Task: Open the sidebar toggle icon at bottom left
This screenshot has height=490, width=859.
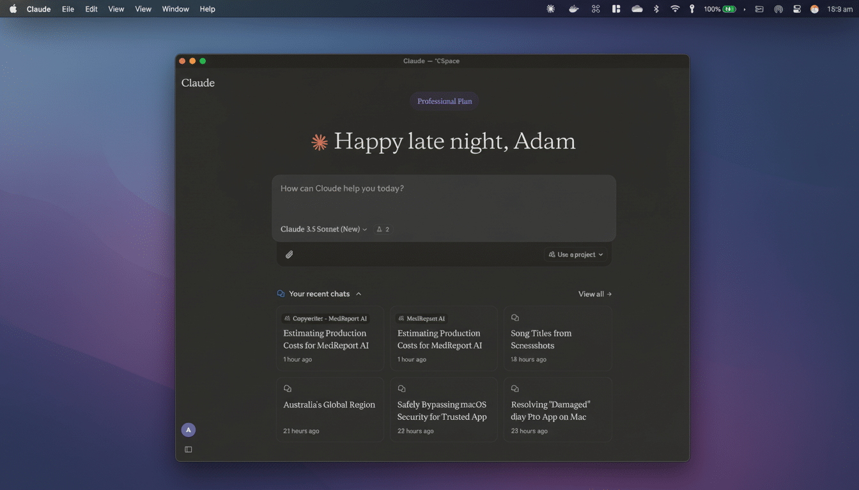Action: click(189, 449)
